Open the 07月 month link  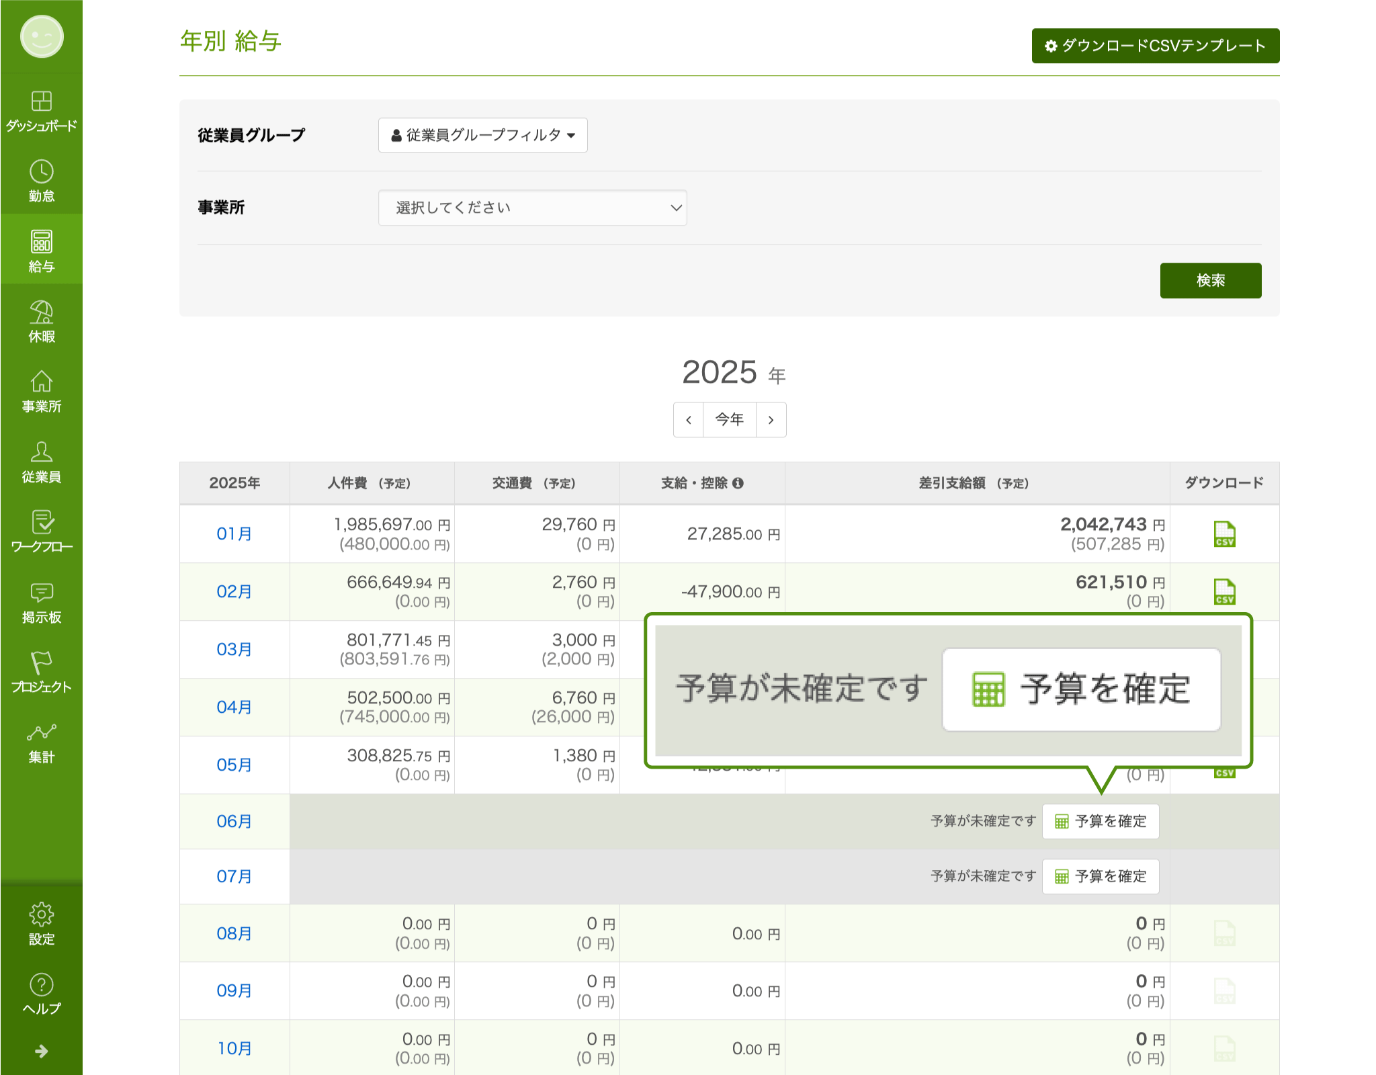point(234,877)
